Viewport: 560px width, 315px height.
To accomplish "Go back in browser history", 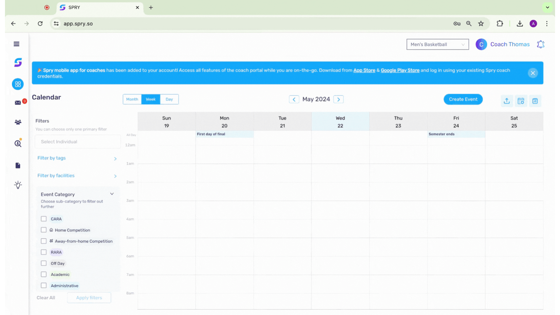I will coord(13,24).
